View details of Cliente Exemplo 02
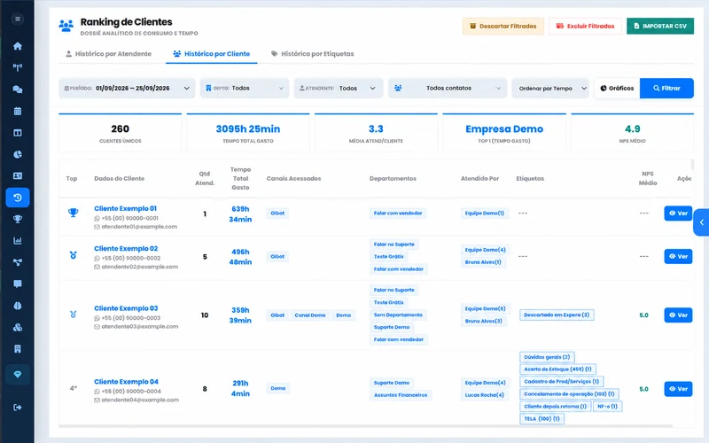Viewport: 709px width, 443px height. click(x=678, y=256)
